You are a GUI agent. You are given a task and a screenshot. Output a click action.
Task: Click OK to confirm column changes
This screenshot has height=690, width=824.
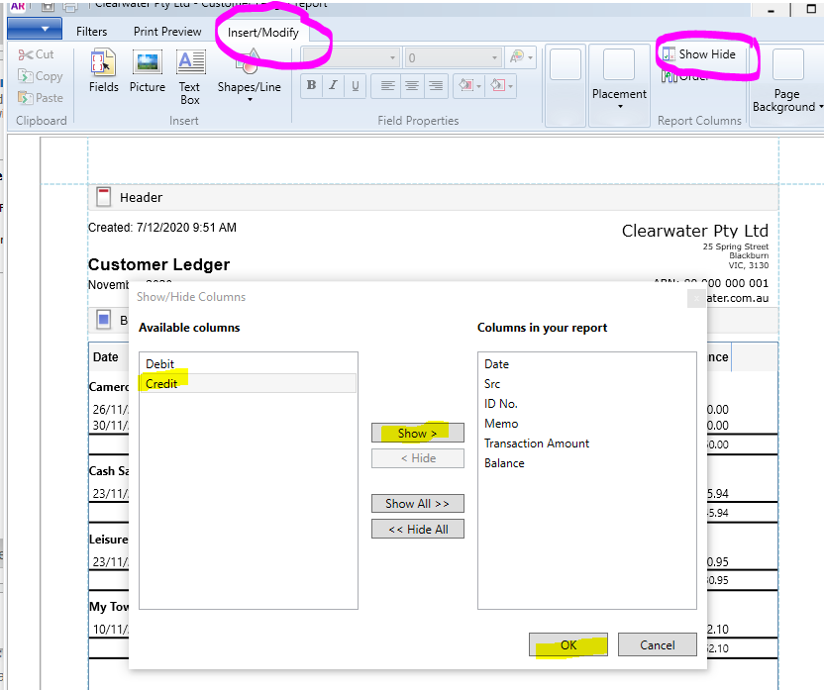[568, 644]
